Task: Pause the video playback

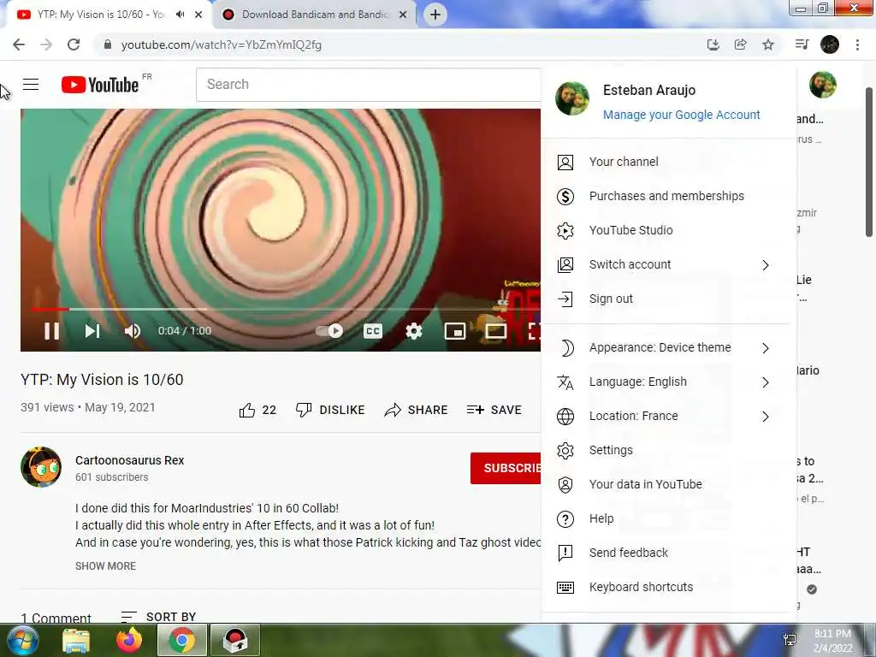Action: point(52,331)
